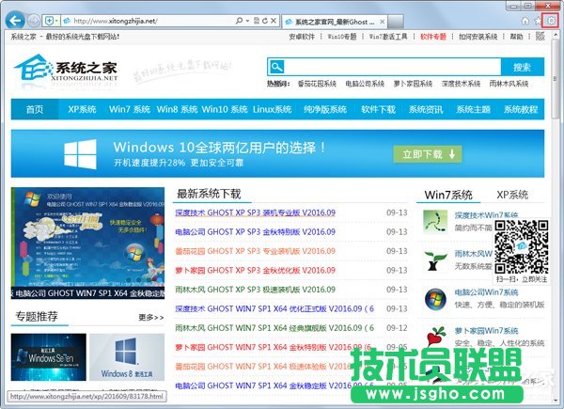564x409 pixels.
Task: Open 深度技术 GHOST XP SP3 装机专业版 link
Action: coord(256,212)
